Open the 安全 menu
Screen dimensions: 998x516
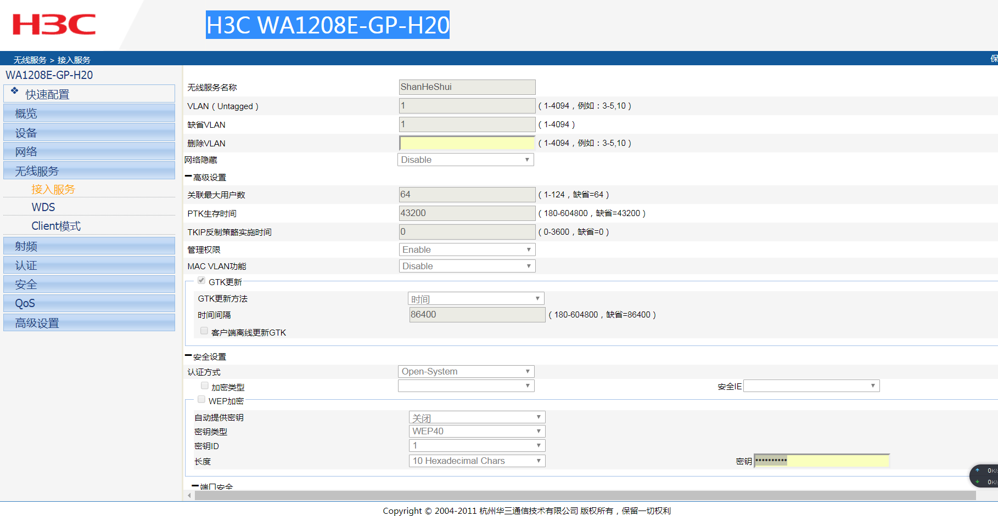(89, 284)
